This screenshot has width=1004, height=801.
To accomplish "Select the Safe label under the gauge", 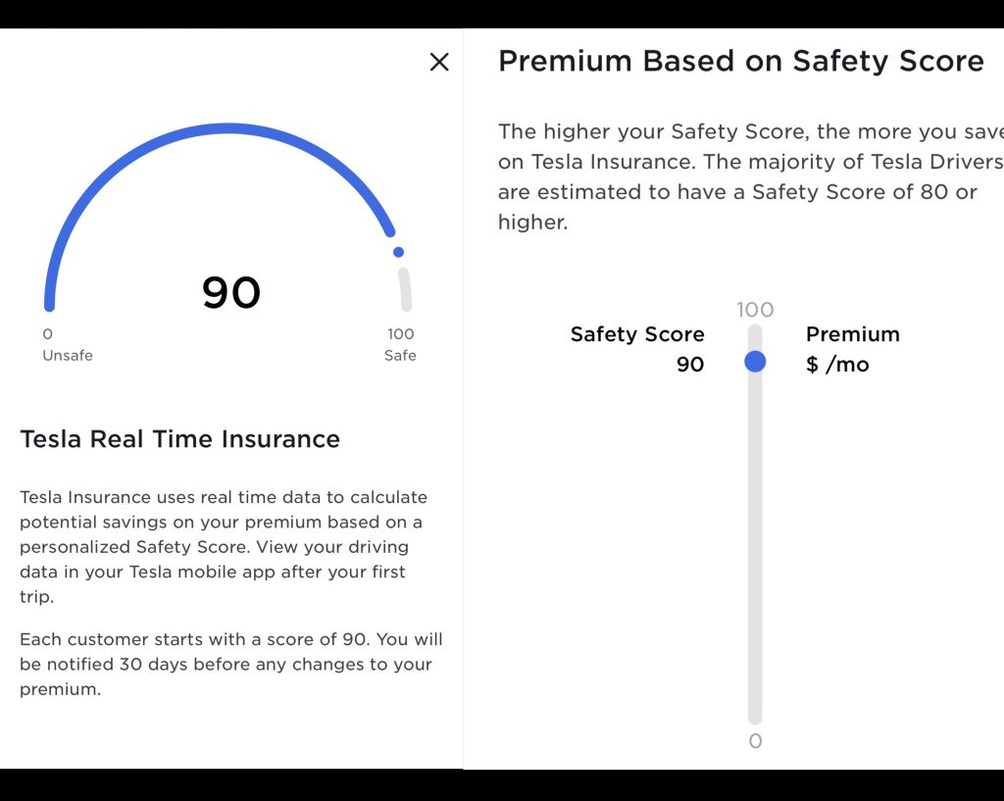I will (400, 355).
